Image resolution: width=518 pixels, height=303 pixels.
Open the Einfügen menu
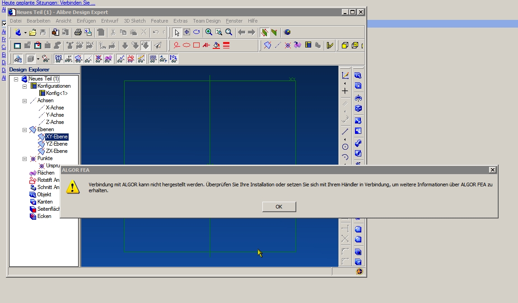coord(86,21)
